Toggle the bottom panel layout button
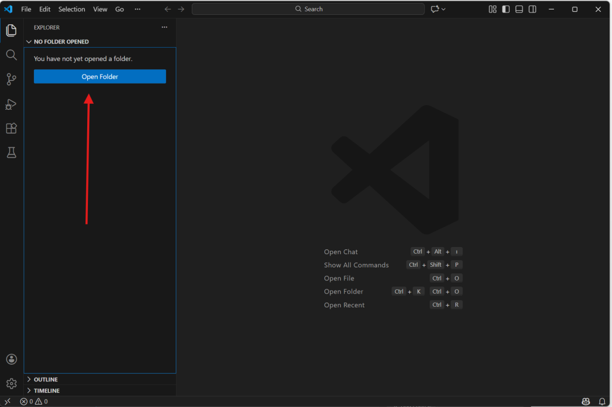Viewport: 612px width, 407px height. click(519, 9)
